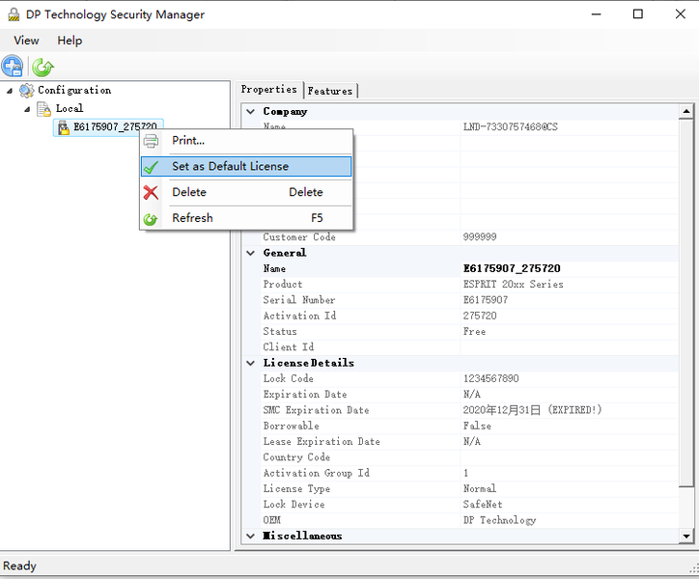The height and width of the screenshot is (579, 699).
Task: Choose Delete from the context menu
Action: (246, 193)
